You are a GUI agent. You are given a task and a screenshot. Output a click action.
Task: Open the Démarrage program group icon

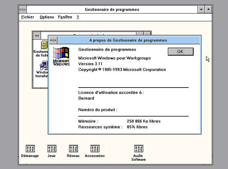tap(30, 148)
